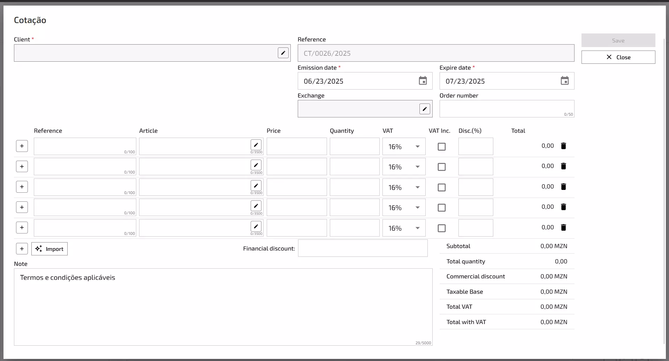Image resolution: width=669 pixels, height=361 pixels.
Task: Focus first row Disc.(%) field
Action: click(476, 146)
